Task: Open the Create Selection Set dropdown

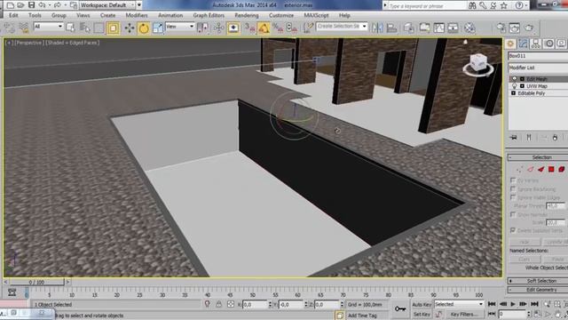Action: pos(342,26)
